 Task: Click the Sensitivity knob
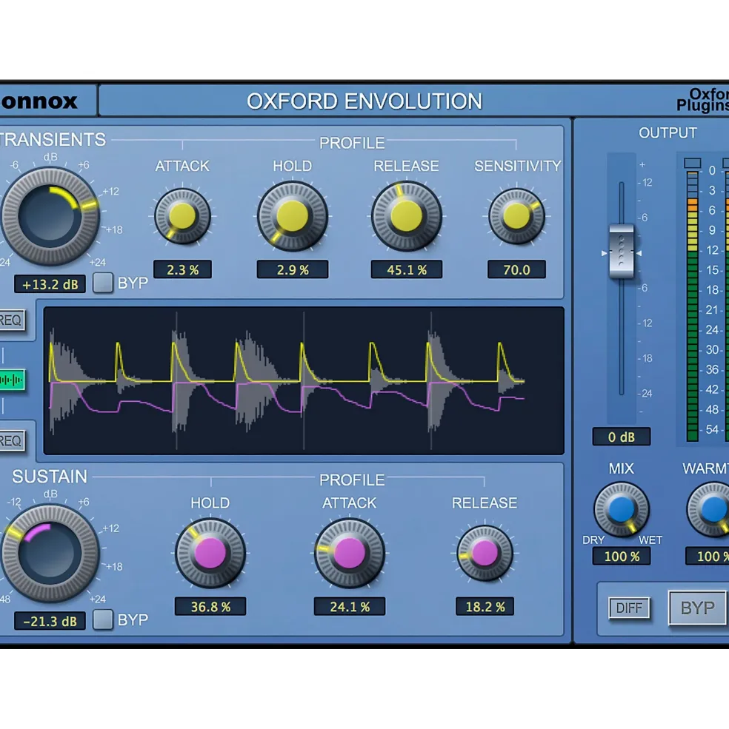pyautogui.click(x=516, y=216)
